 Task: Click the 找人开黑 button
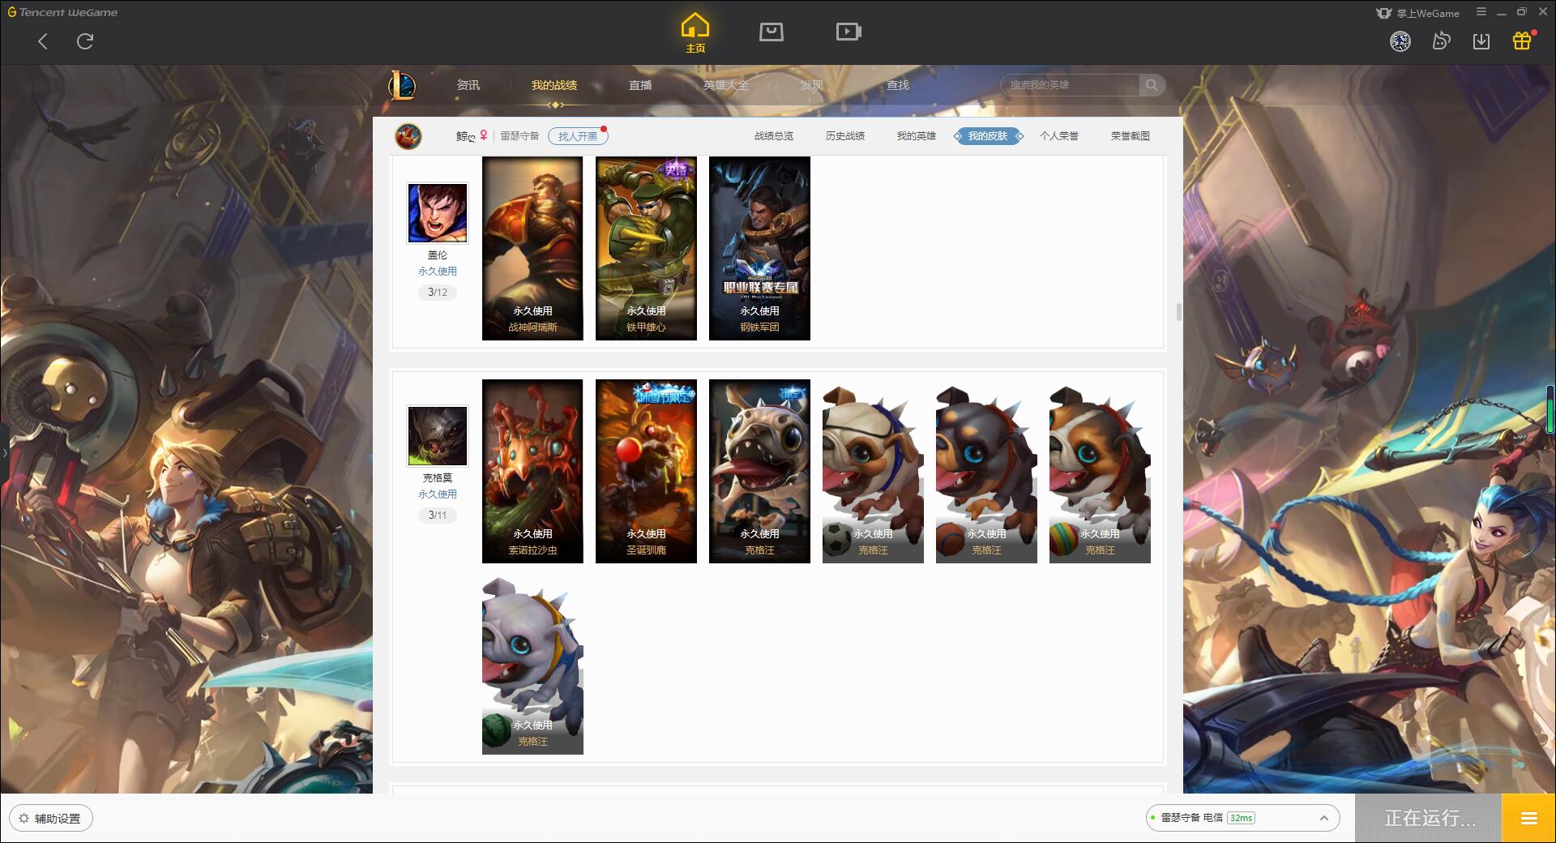pos(578,136)
